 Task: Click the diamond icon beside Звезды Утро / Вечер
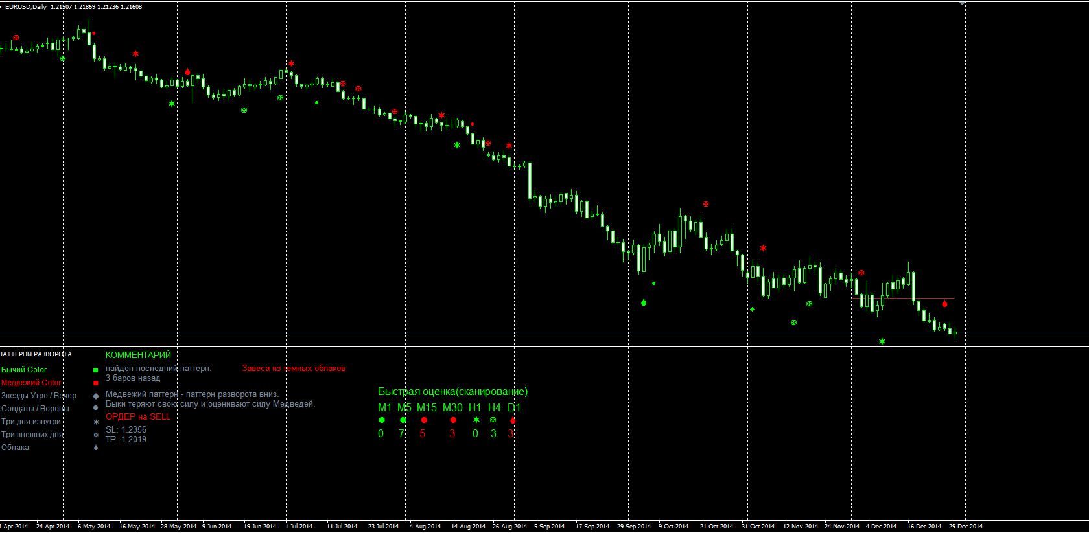coord(96,396)
